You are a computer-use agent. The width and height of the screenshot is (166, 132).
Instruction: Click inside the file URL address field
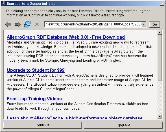(x=93, y=24)
